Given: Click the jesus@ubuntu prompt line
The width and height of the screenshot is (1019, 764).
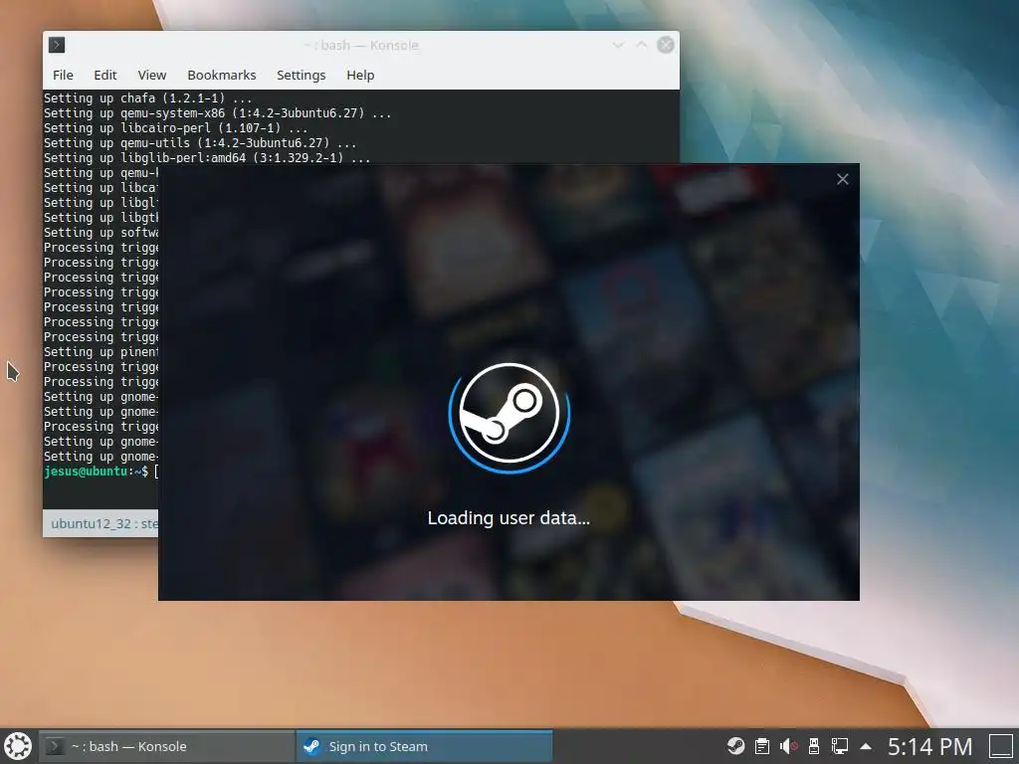Looking at the screenshot, I should point(101,472).
